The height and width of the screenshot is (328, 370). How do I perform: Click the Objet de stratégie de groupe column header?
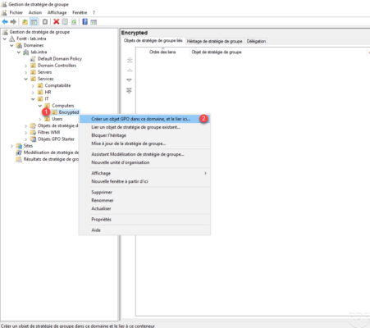click(x=277, y=52)
